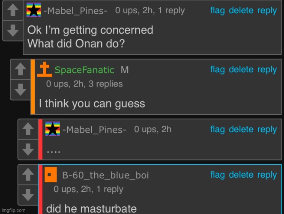Upvote Mabel_Pines' '....' comment

28,128
